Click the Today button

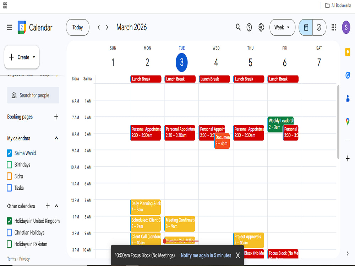(78, 27)
